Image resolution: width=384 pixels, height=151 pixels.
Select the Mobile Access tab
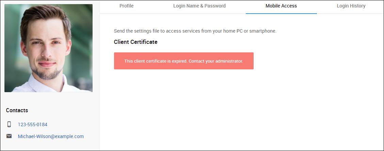tap(281, 6)
